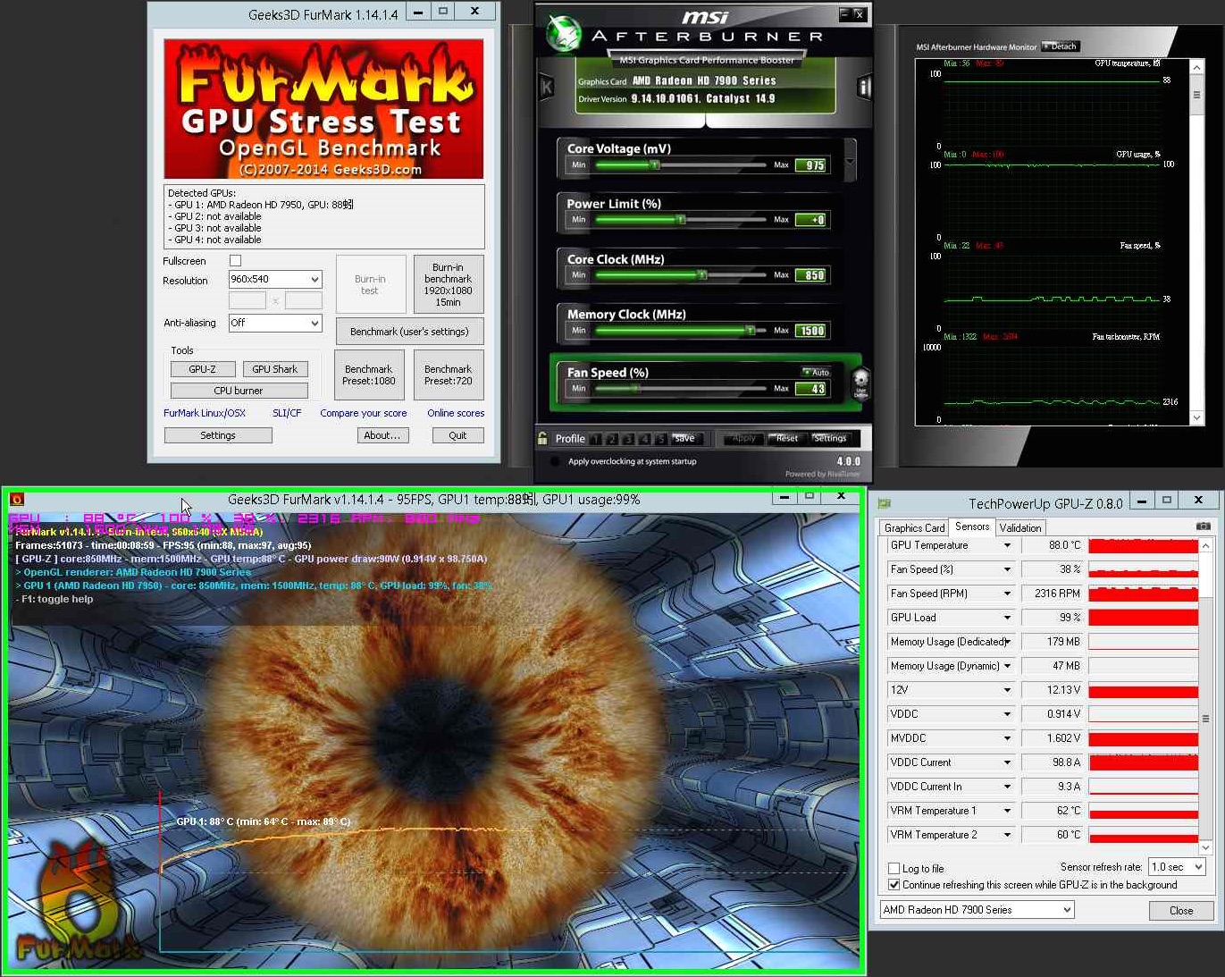
Task: Open the FurMark Linux/OSX link
Action: [x=205, y=413]
